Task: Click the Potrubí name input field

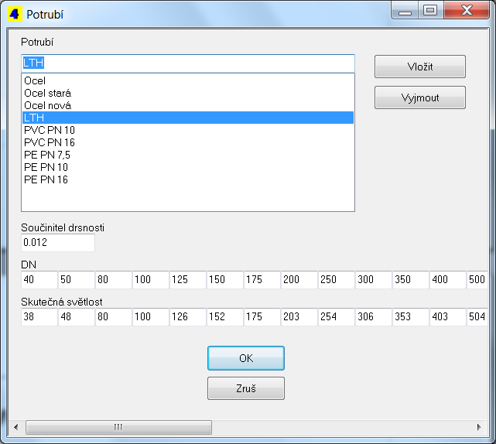Action: point(188,63)
